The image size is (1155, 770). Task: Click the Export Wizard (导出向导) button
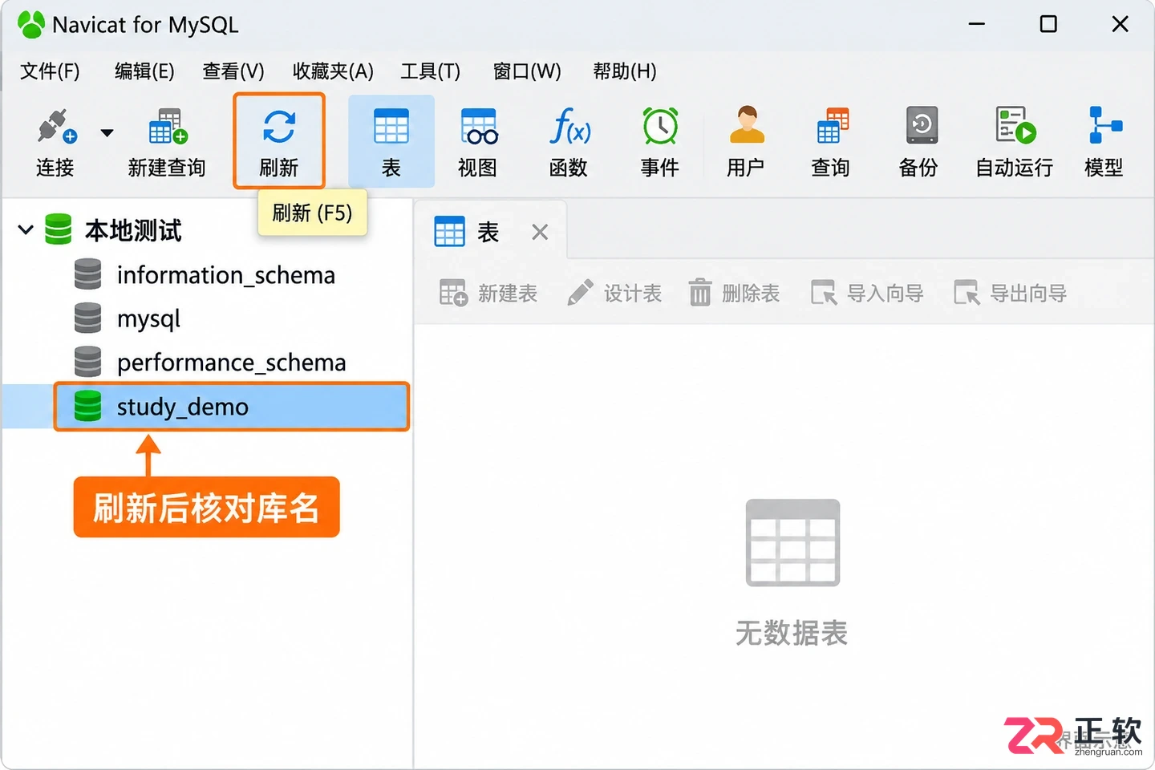point(1010,294)
